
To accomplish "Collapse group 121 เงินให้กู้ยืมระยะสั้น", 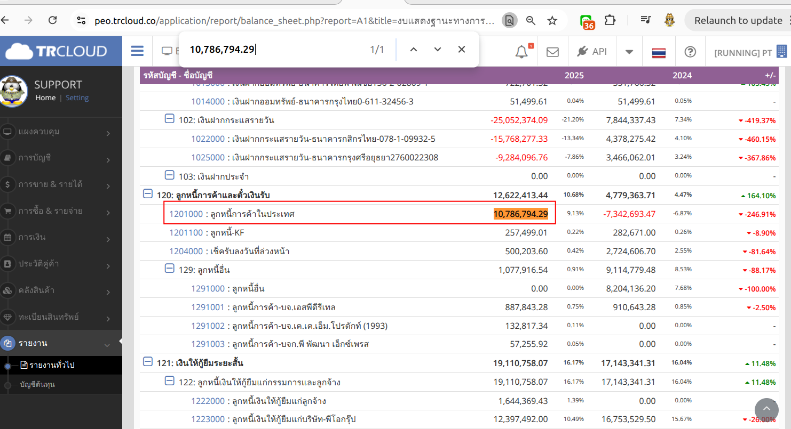I will [148, 362].
